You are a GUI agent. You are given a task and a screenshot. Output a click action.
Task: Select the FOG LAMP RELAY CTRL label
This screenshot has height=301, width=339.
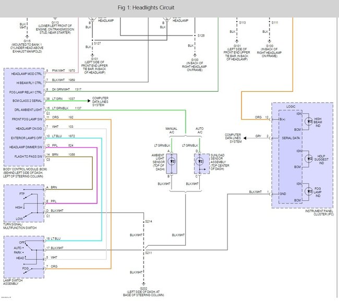(x=26, y=92)
